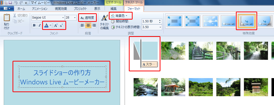This screenshot has width=274, height=105.
Task: Click the font color A button
Action: [x=46, y=25]
